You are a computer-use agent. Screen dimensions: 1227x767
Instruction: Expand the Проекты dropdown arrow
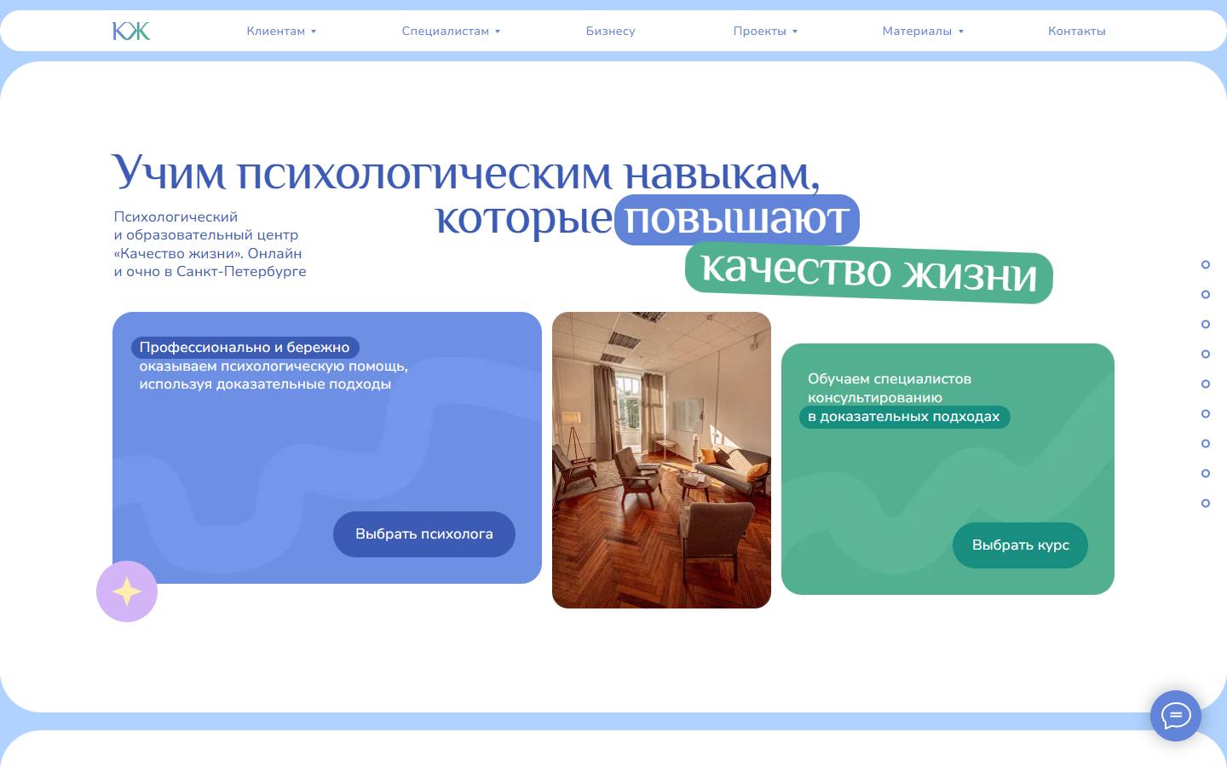(x=795, y=32)
